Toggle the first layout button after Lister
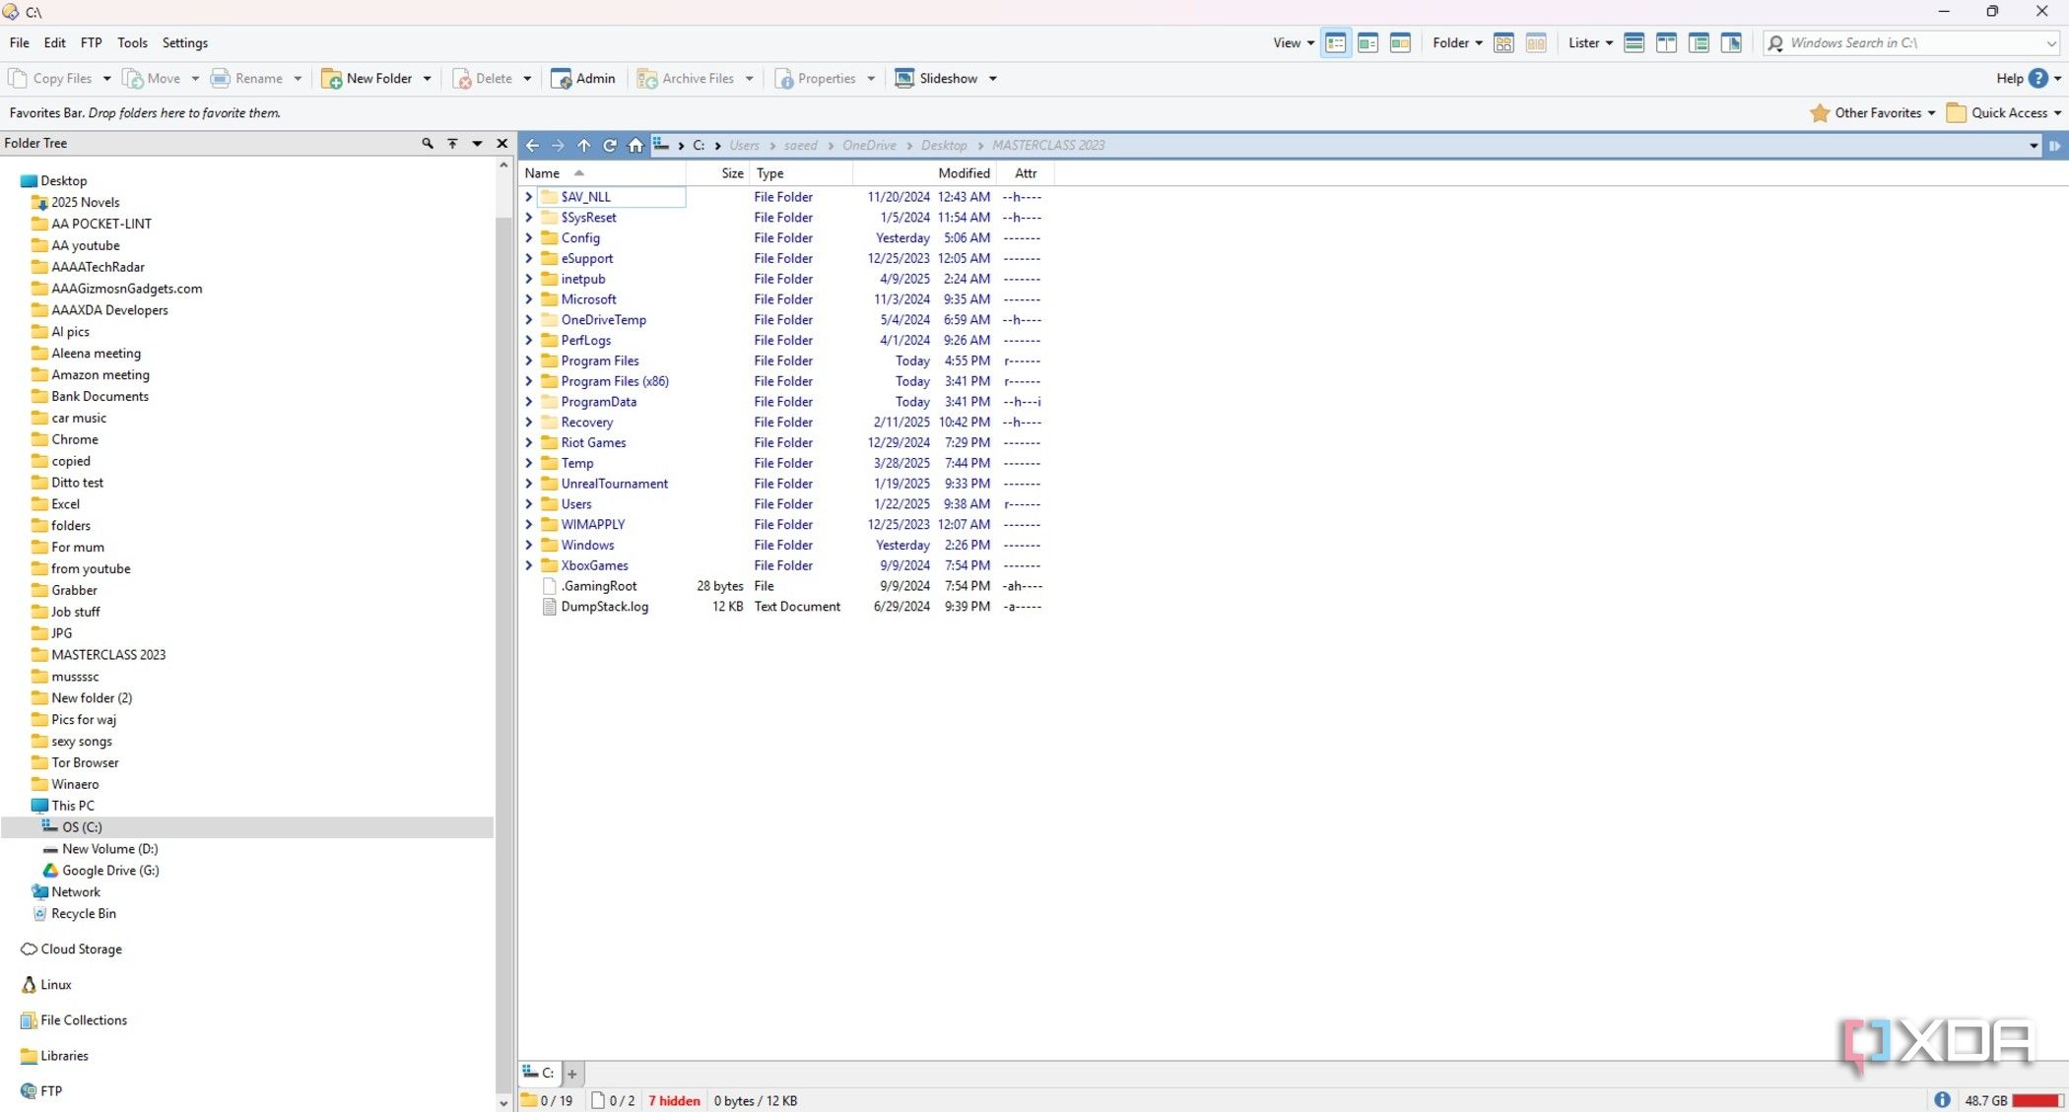2069x1112 pixels. coord(1634,42)
